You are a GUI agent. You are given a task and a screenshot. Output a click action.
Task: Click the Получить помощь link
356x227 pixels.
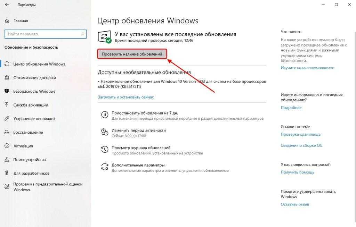(x=298, y=172)
